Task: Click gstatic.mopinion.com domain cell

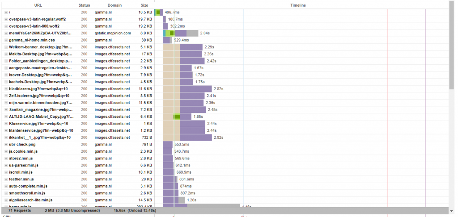Action: [113, 33]
